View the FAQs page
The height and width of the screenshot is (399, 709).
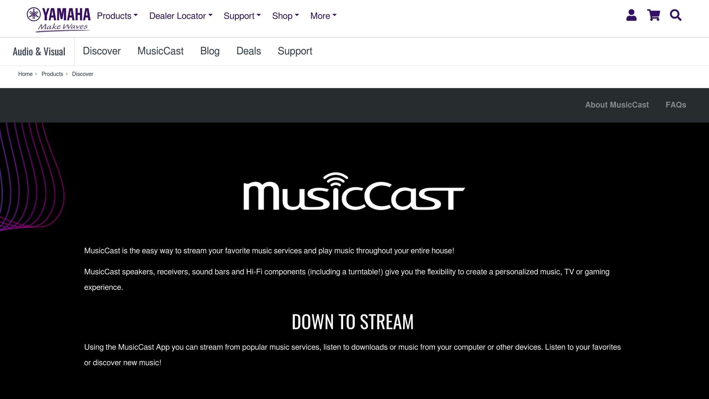[x=675, y=105]
